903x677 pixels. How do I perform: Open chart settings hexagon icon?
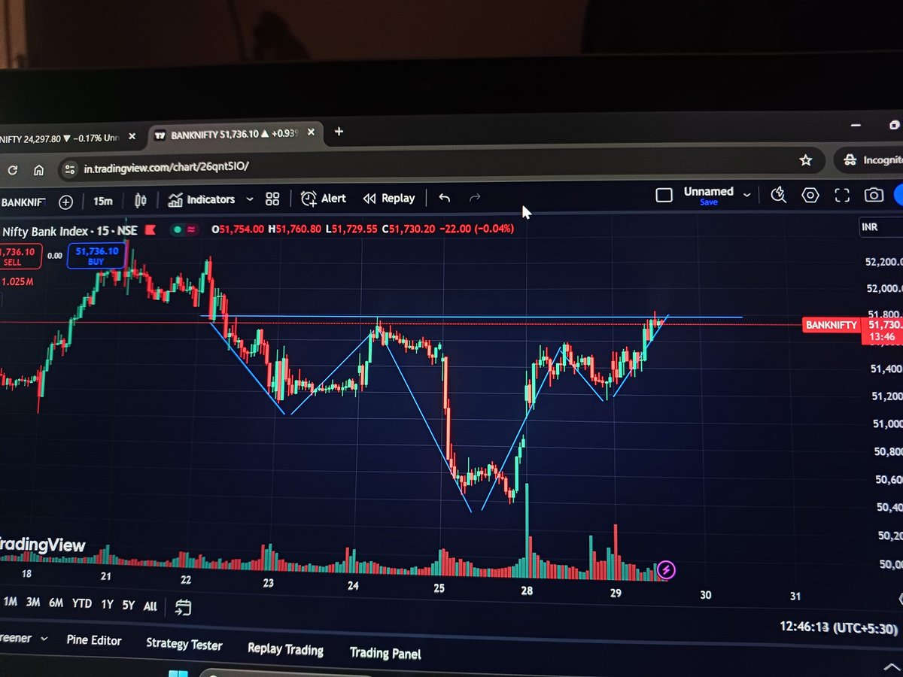point(810,196)
